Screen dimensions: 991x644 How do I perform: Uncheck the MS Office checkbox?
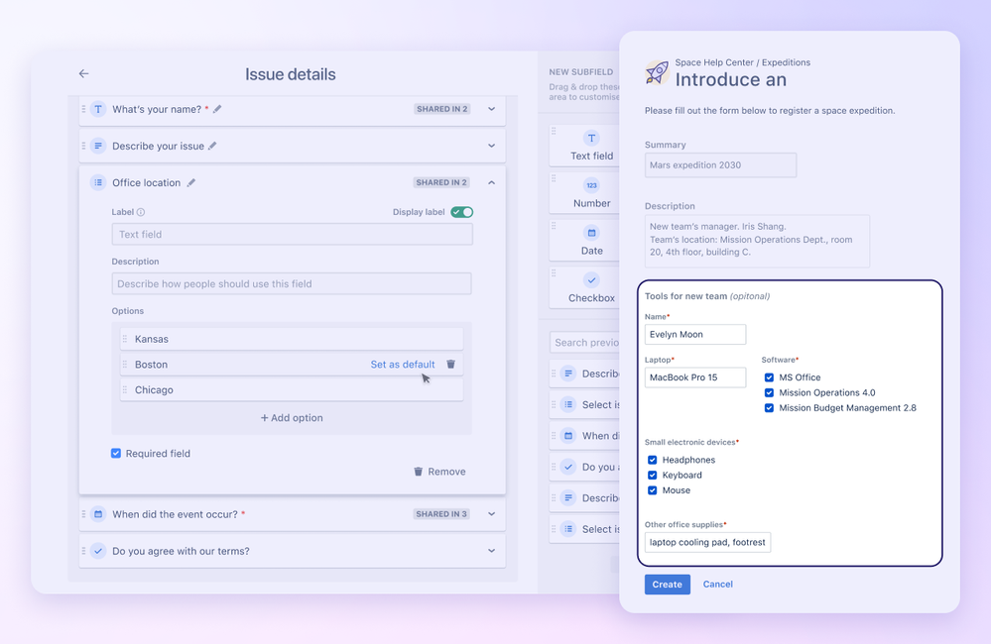coord(769,377)
